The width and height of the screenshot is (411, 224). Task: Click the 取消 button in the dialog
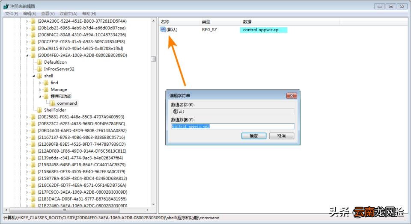tap(282, 136)
